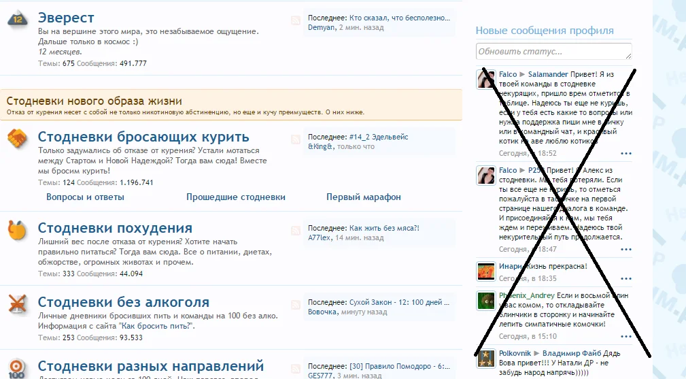Open latest thread Как жить без мяса?!

[384, 228]
